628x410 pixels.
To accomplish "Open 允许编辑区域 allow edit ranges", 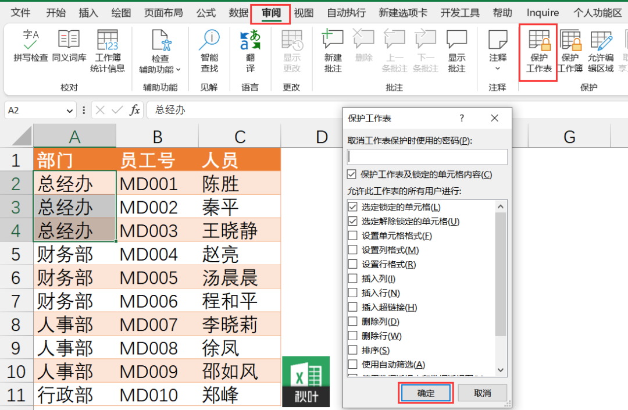I will pyautogui.click(x=601, y=51).
